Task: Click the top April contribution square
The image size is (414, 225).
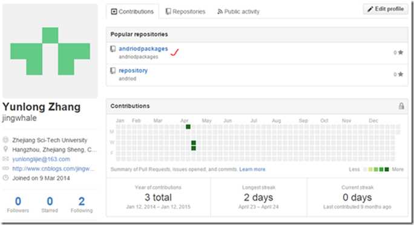Action: point(188,127)
